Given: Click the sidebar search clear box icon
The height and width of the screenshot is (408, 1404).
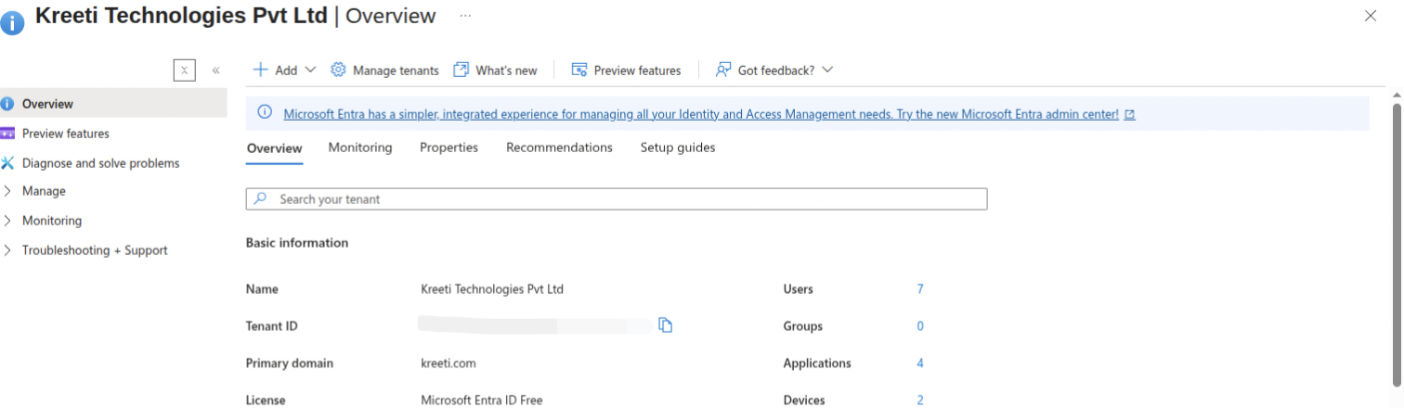Looking at the screenshot, I should [x=185, y=70].
